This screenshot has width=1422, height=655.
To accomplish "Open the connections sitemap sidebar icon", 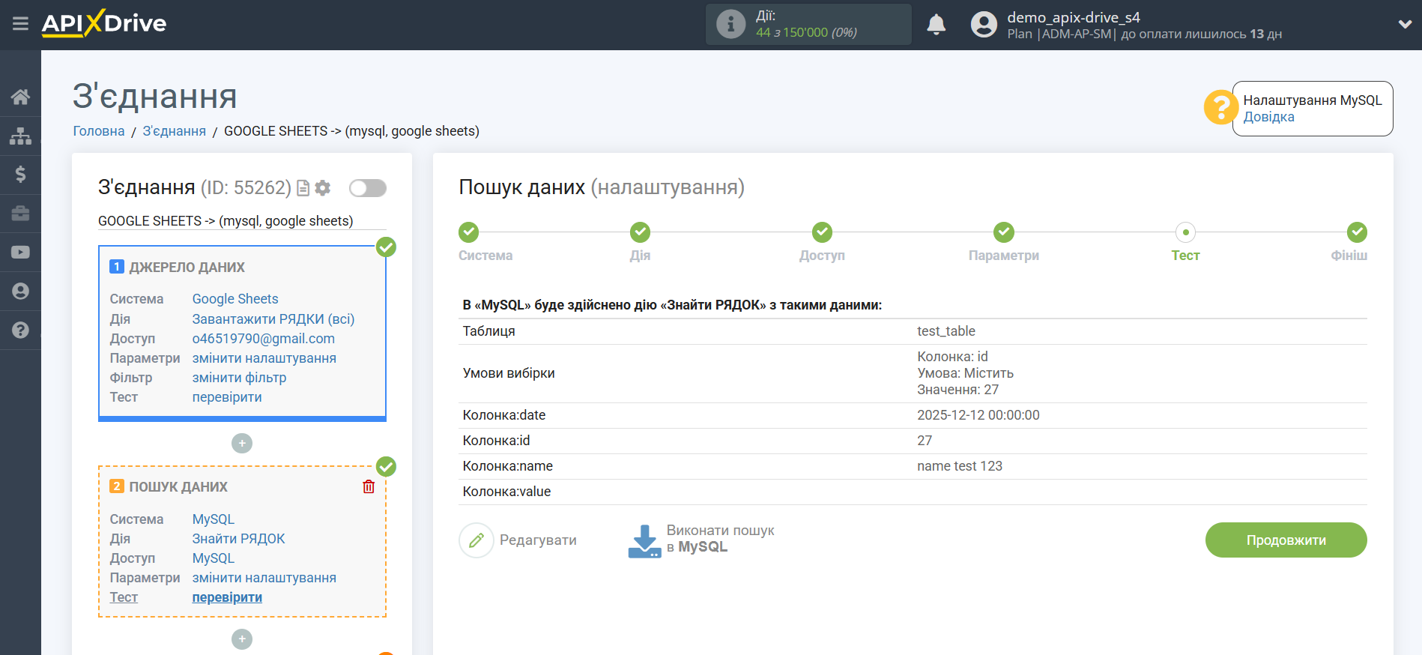I will (x=20, y=136).
